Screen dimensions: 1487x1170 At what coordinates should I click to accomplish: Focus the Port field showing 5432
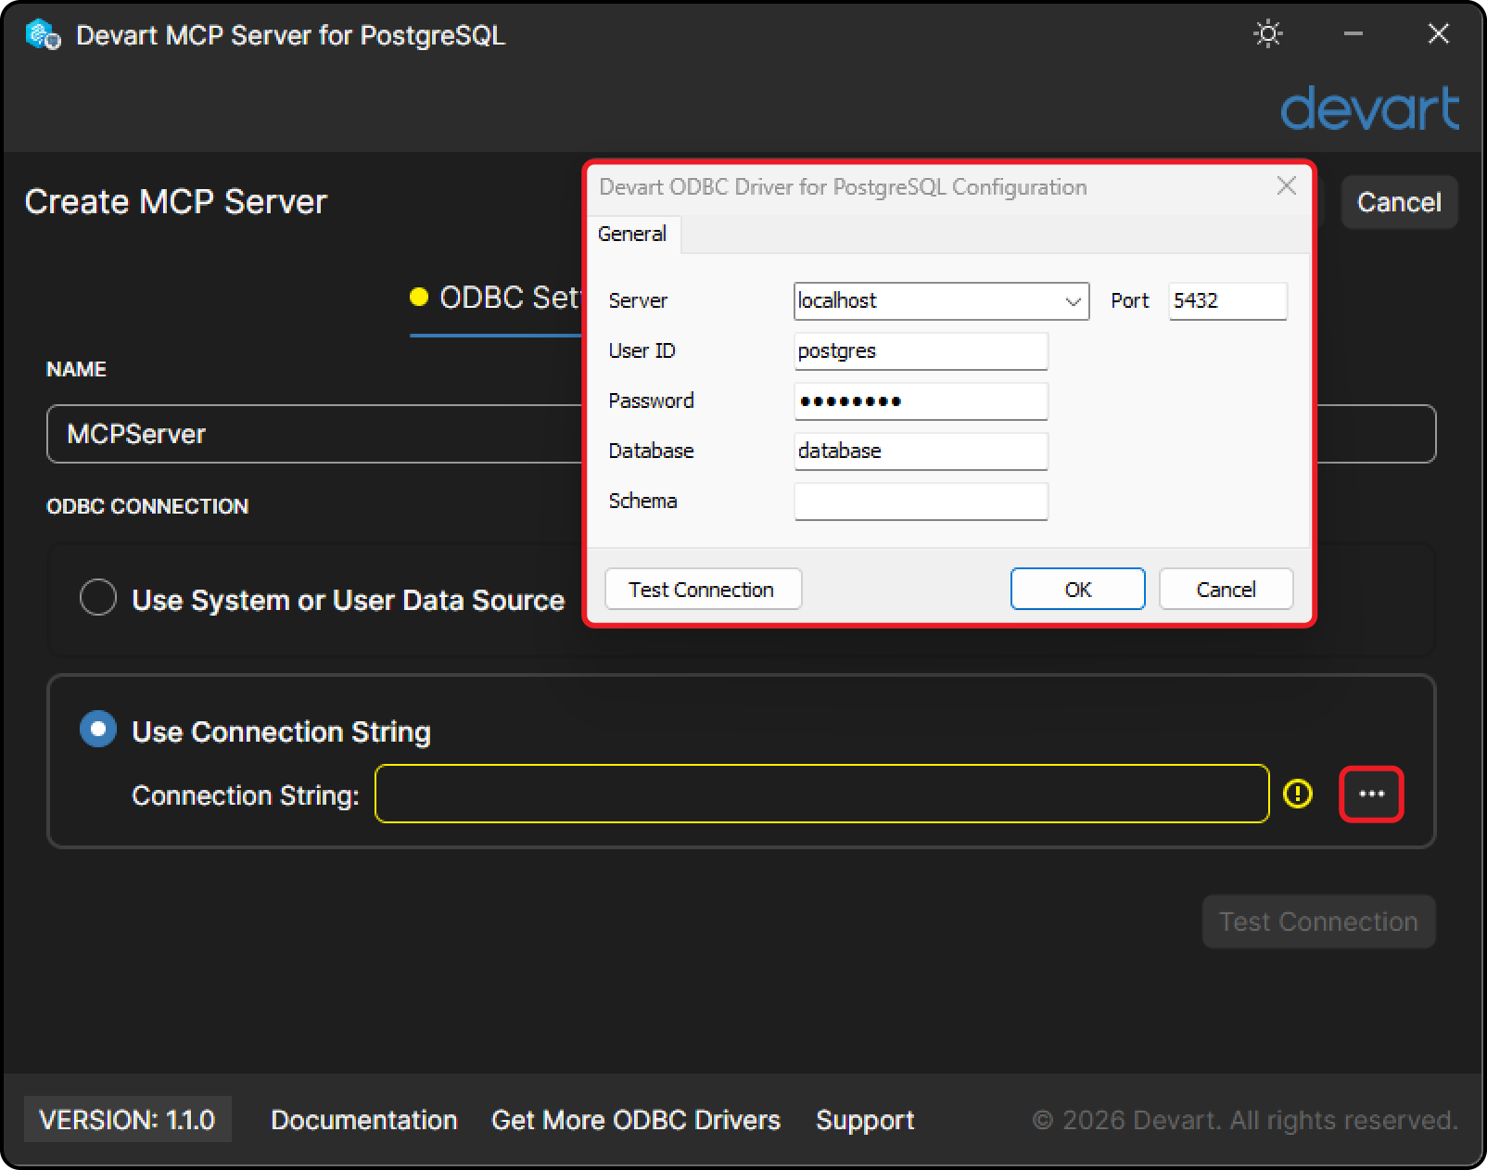[x=1227, y=301]
